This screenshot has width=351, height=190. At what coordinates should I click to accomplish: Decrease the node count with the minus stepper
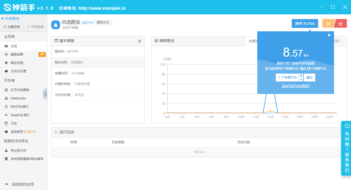coord(301,79)
